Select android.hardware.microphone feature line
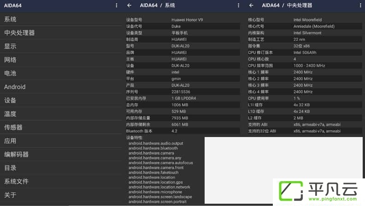Image resolution: width=365 pixels, height=206 pixels. 155,192
